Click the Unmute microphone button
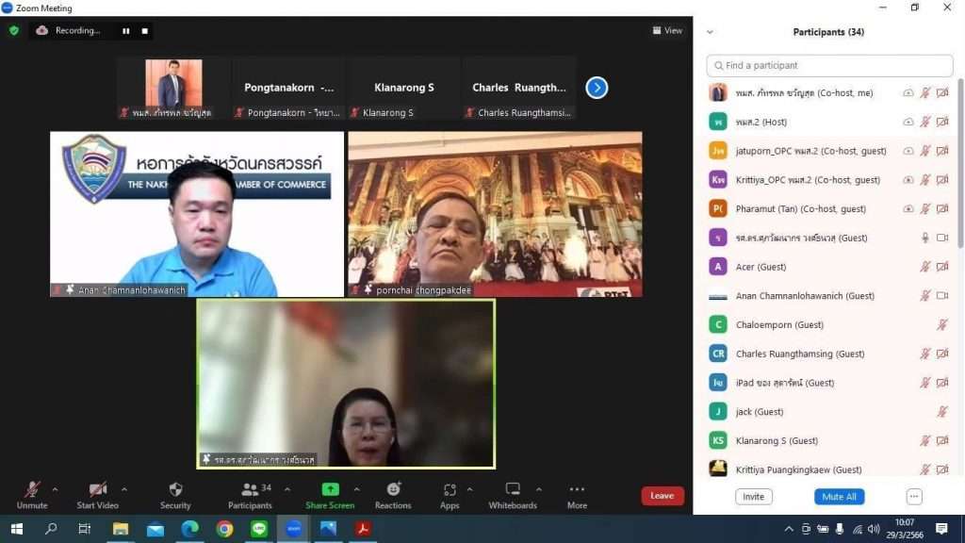 32,495
